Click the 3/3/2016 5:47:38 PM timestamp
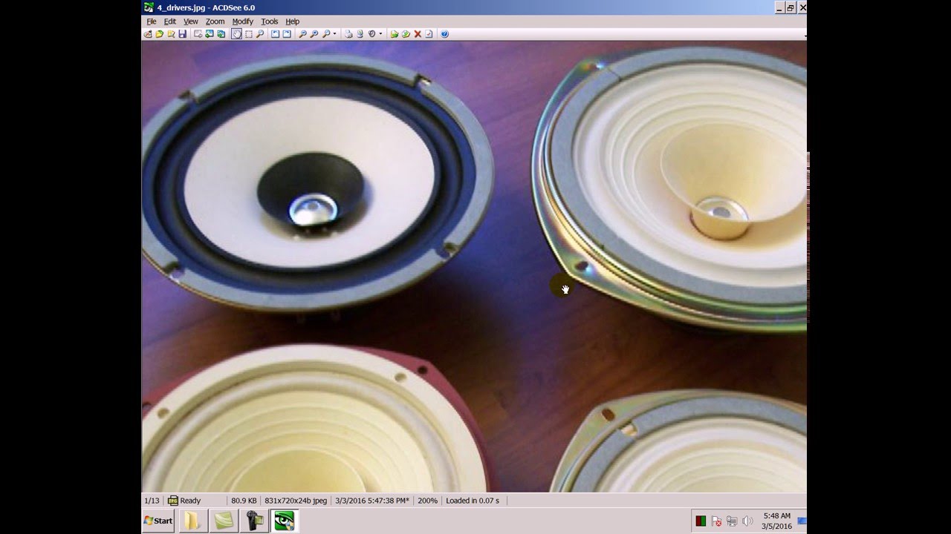This screenshot has width=951, height=534. [372, 501]
